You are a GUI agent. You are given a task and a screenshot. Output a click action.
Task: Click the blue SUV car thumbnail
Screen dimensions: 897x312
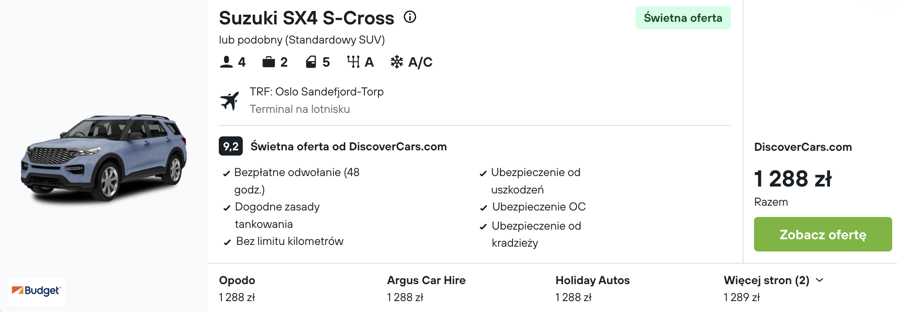coord(104,158)
